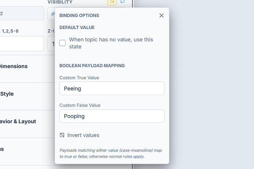Click the Invert values button

point(80,135)
